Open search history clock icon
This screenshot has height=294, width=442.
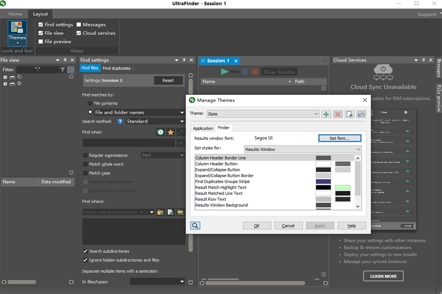click(x=160, y=132)
